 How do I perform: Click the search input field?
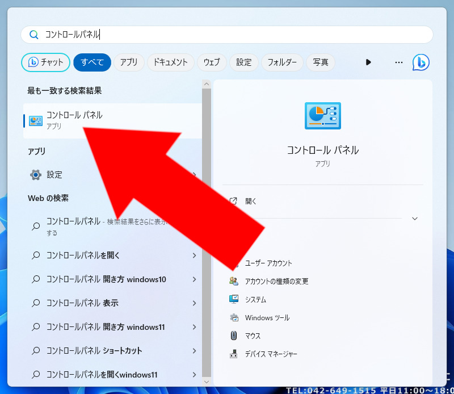(227, 35)
